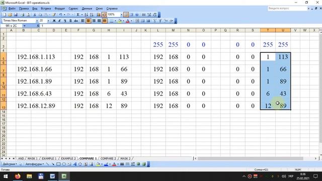This screenshot has width=322, height=181.
Task: Select the Arrow drawing tool
Action: [53, 164]
